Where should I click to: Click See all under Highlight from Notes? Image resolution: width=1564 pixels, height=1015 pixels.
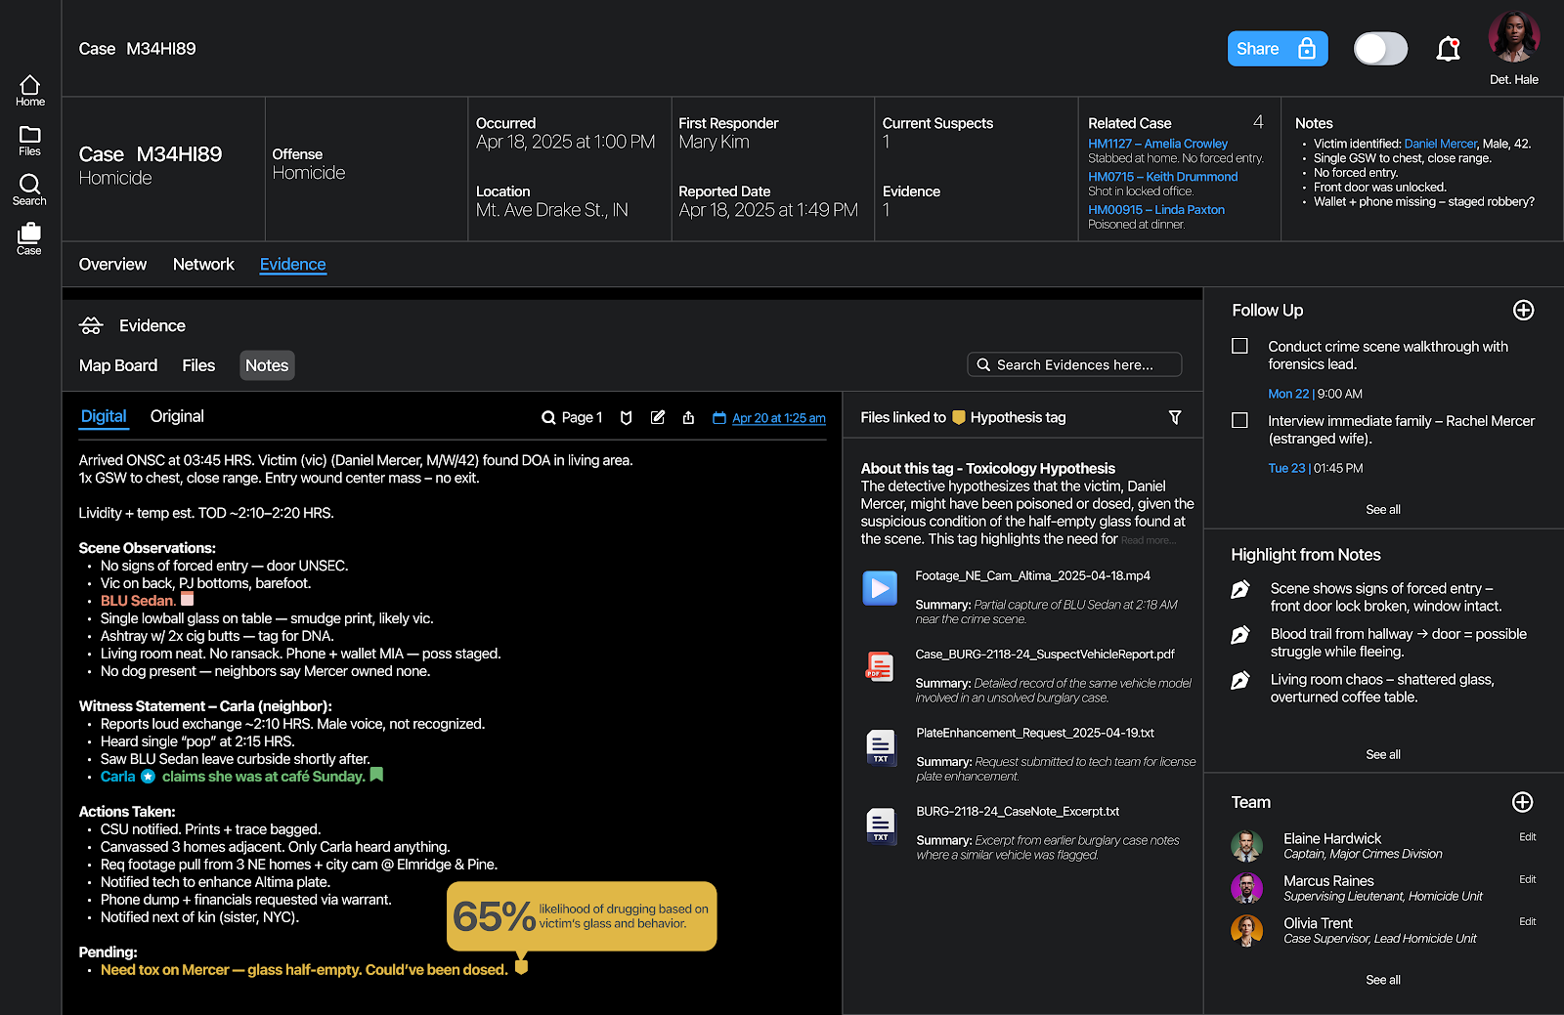pyautogui.click(x=1383, y=755)
